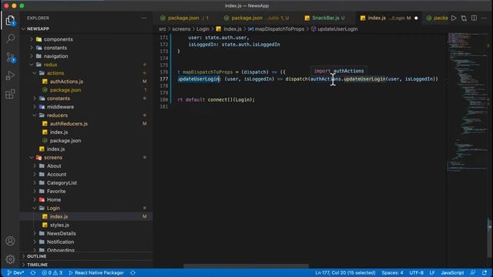Click the Split Editor Right icon
The width and height of the screenshot is (493, 277).
[x=474, y=18]
